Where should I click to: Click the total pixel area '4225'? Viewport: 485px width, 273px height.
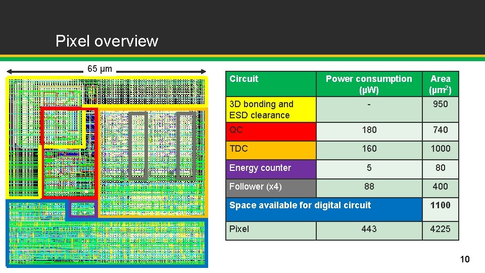(441, 229)
